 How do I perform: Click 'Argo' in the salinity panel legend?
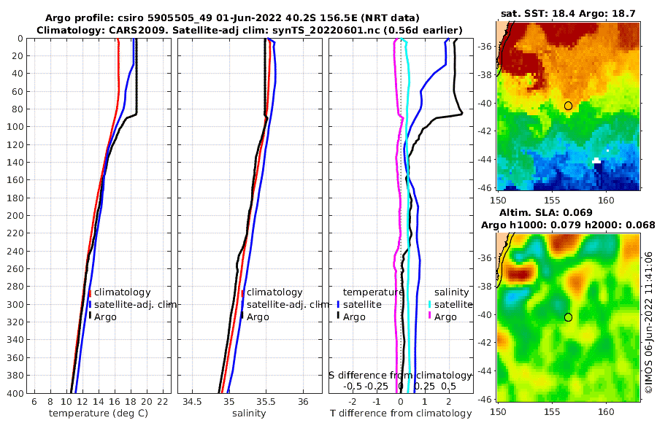pyautogui.click(x=258, y=317)
